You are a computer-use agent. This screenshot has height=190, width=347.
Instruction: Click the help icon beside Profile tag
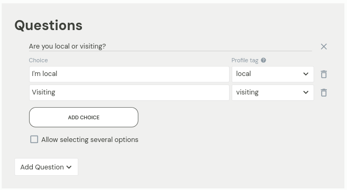pyautogui.click(x=263, y=60)
